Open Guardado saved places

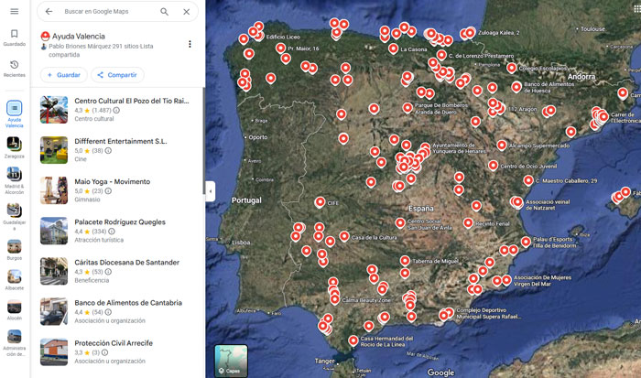point(14,38)
